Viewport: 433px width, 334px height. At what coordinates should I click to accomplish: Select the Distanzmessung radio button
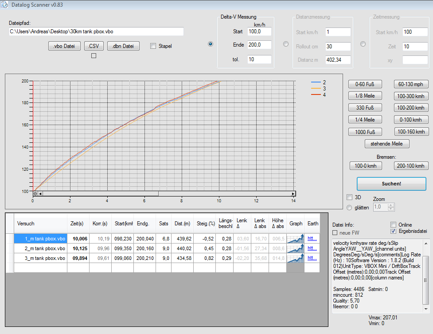point(285,44)
